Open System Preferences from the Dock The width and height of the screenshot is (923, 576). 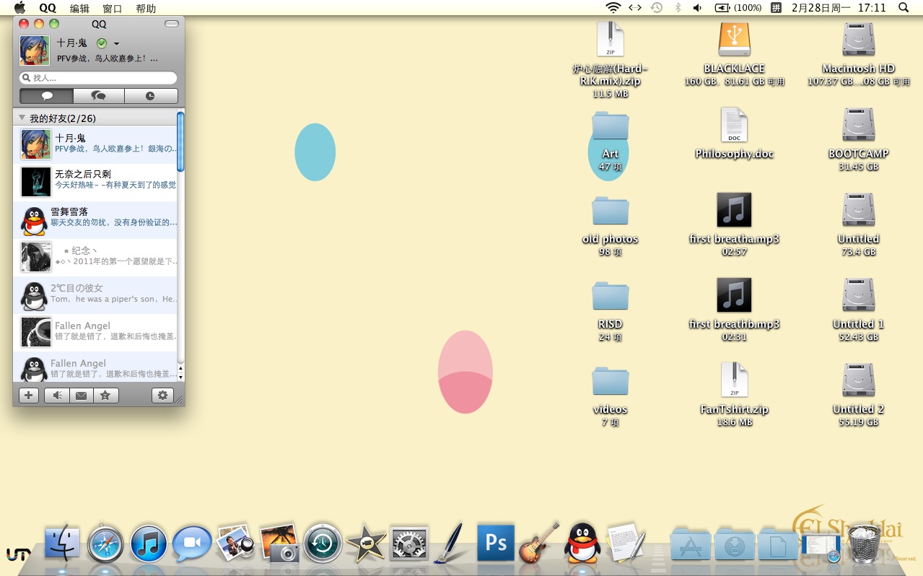pyautogui.click(x=409, y=544)
